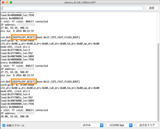Click the reading line "27.86, 63.39, 980.21"
The height and width of the screenshot is (129, 160).
14,28
